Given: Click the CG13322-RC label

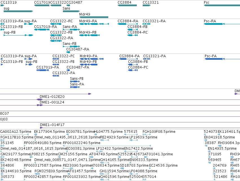Looking at the screenshot, I should coord(61,21).
